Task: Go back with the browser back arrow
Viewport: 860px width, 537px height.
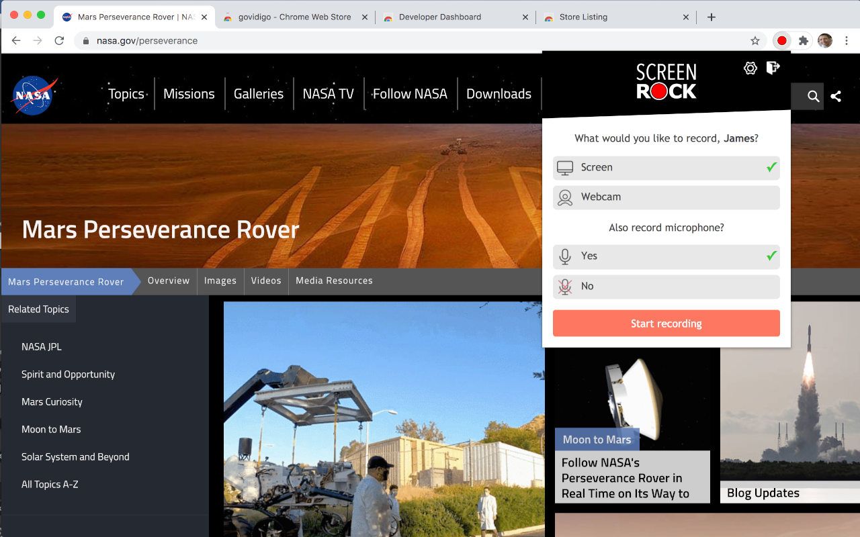Action: (16, 41)
